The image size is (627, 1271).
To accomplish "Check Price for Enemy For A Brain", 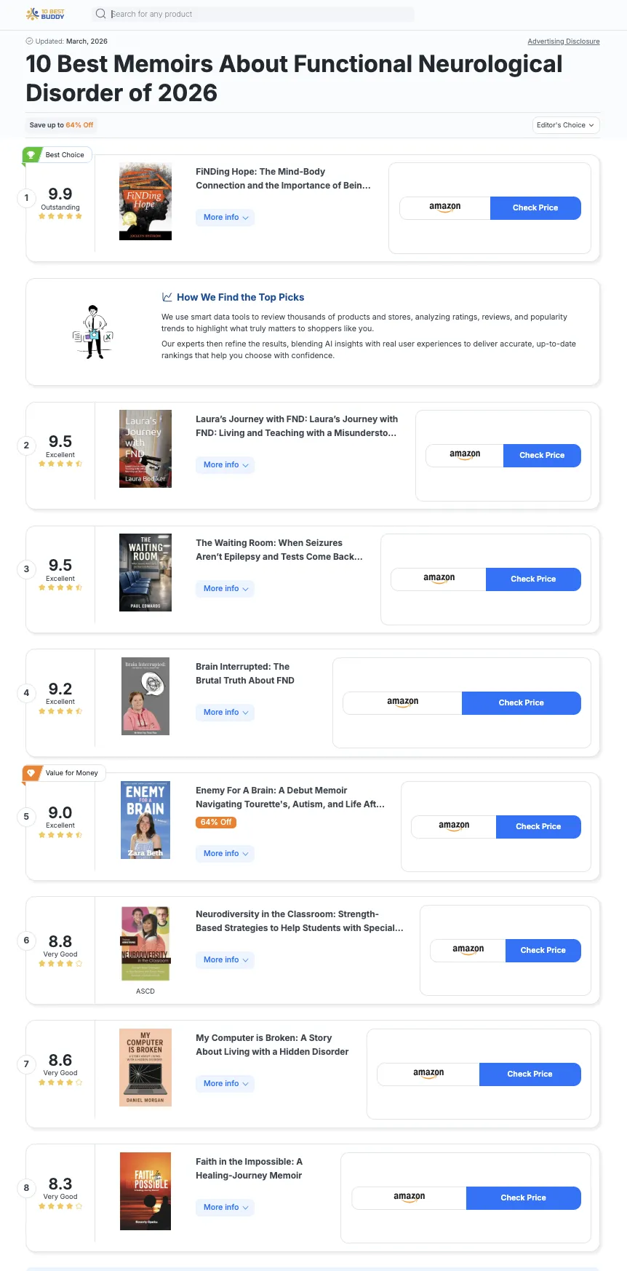I will coord(538,826).
